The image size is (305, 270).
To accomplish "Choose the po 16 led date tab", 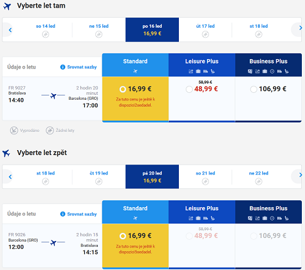I will 152,30.
